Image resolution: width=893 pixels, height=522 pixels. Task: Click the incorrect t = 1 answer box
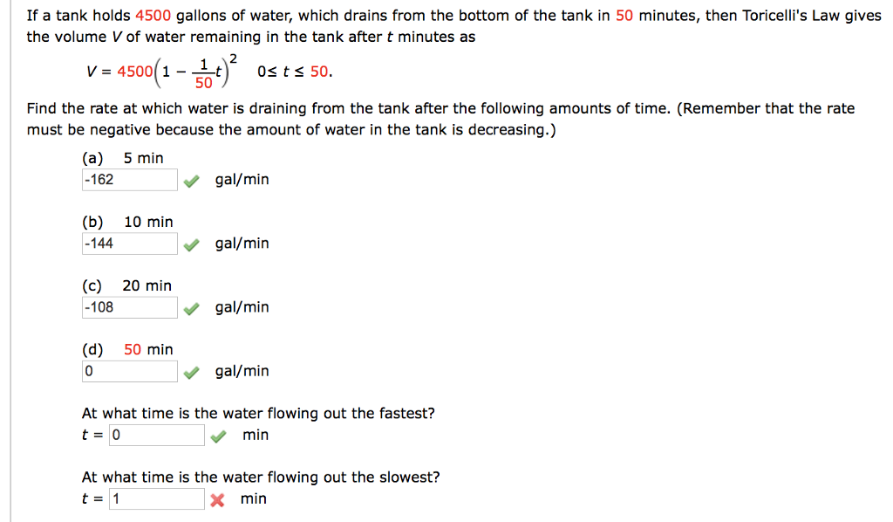coord(157,498)
